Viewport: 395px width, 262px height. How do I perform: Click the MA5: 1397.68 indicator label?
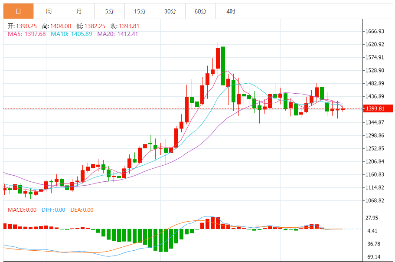coord(27,34)
